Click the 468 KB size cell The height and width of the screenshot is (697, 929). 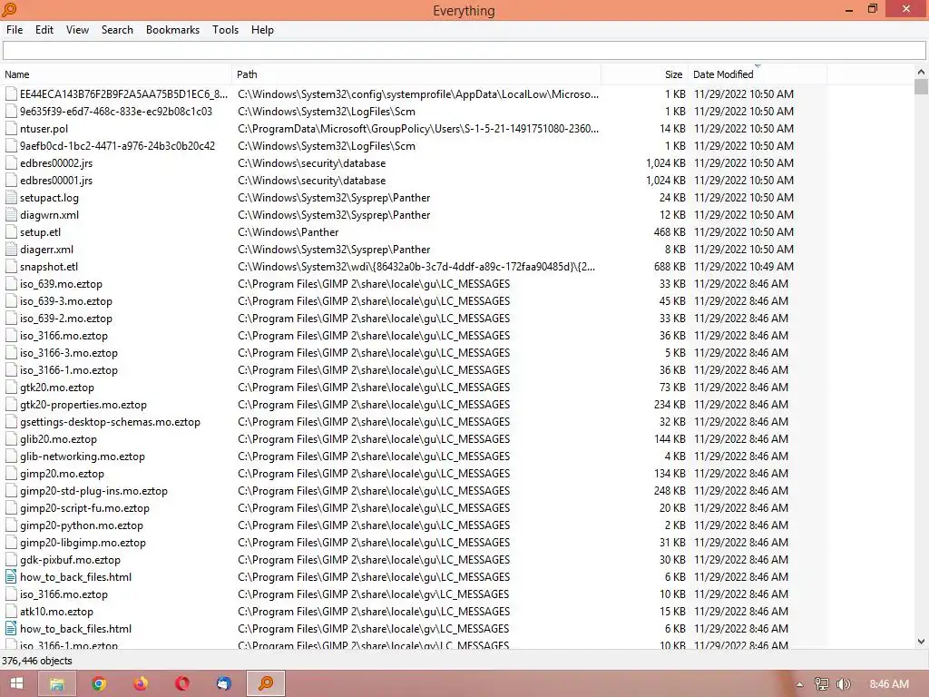670,232
